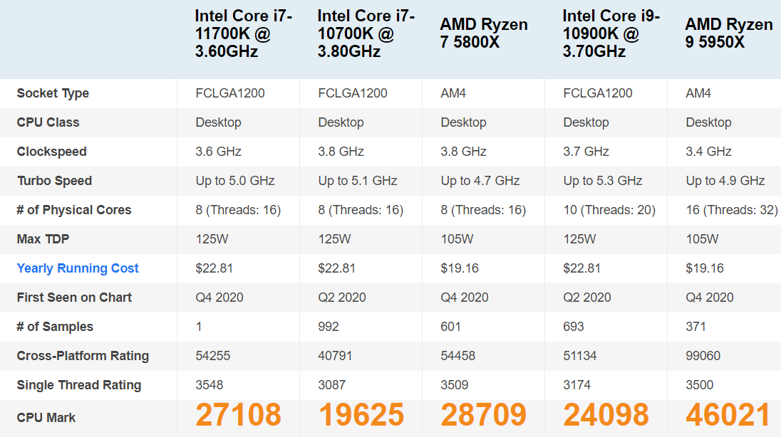Click the AMD Ryzen 7 5800X header

click(484, 33)
